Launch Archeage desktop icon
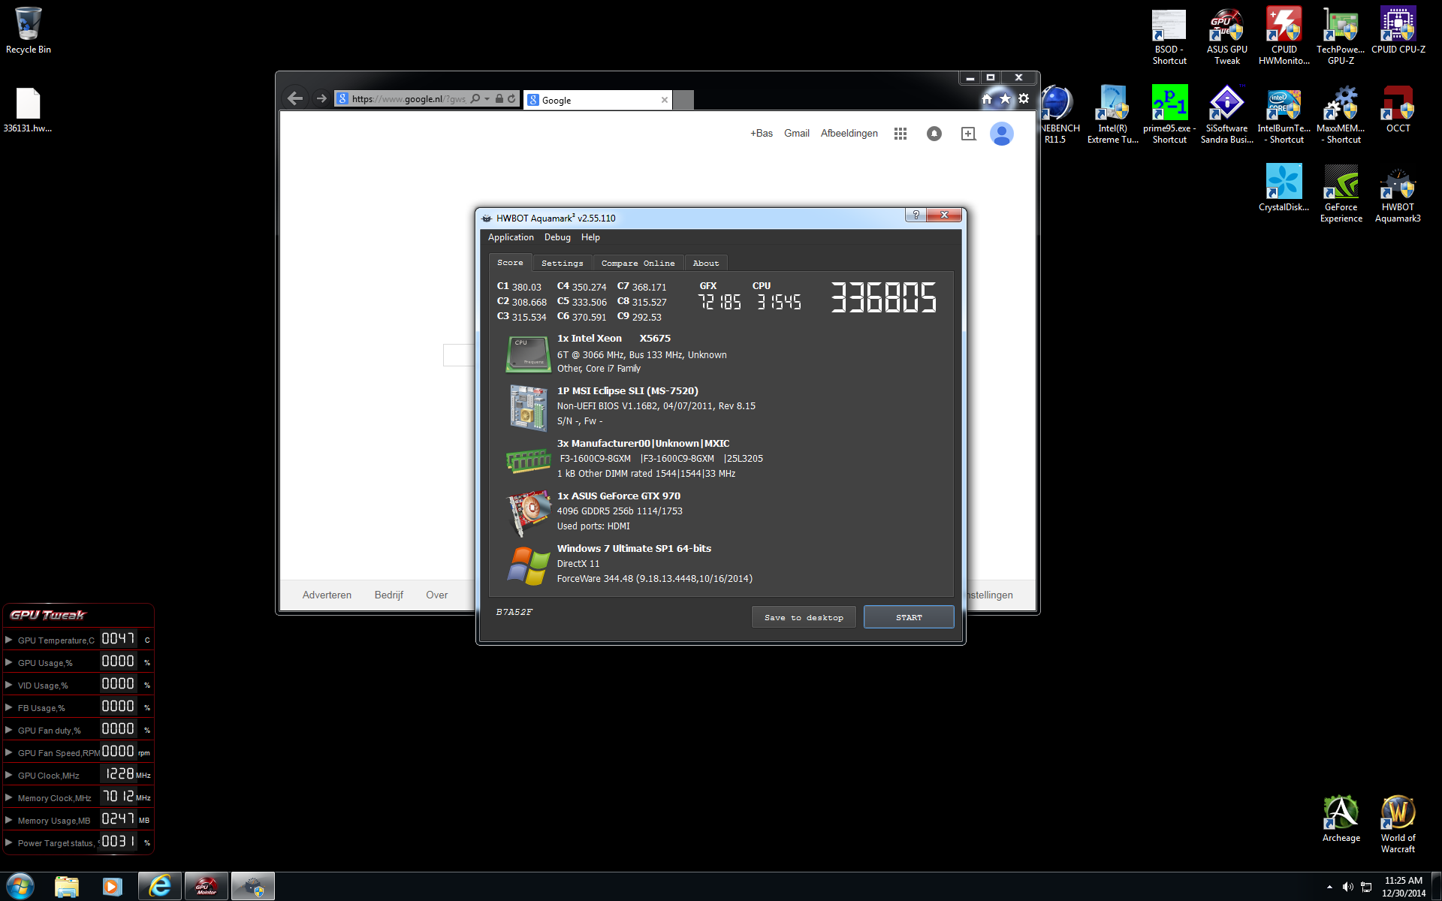 [1341, 818]
